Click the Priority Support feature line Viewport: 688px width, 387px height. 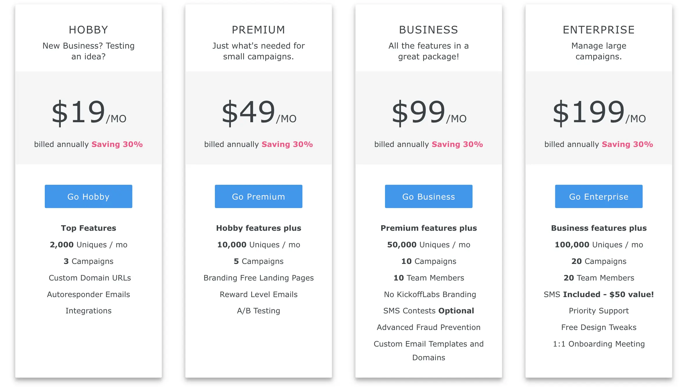point(599,311)
